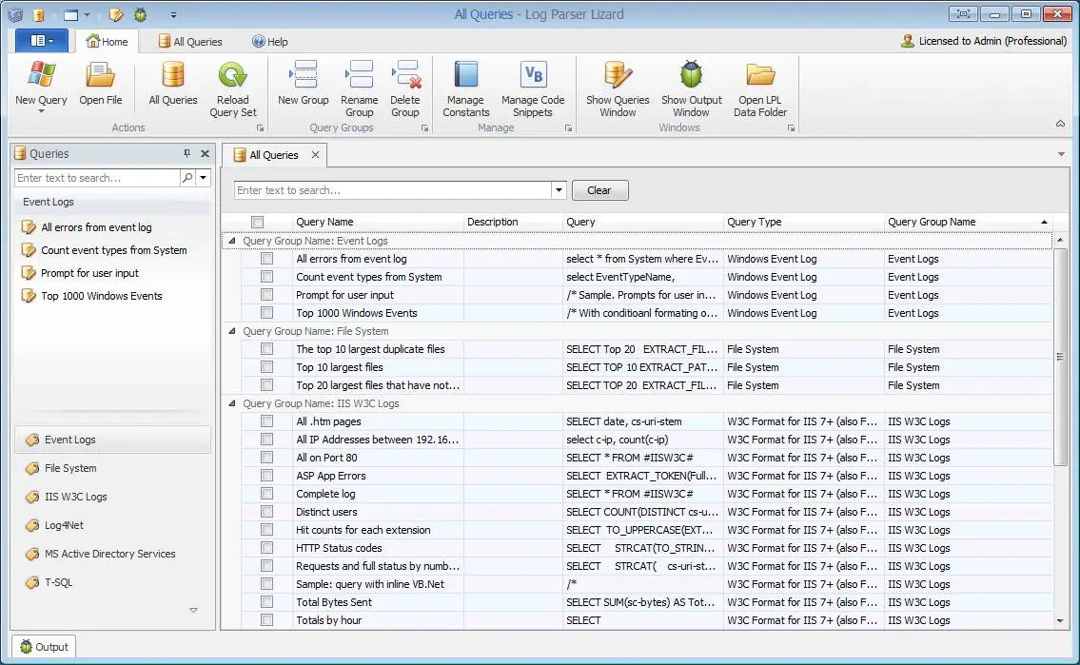
Task: Select the Event Logs group button in sidebar
Action: pyautogui.click(x=113, y=440)
